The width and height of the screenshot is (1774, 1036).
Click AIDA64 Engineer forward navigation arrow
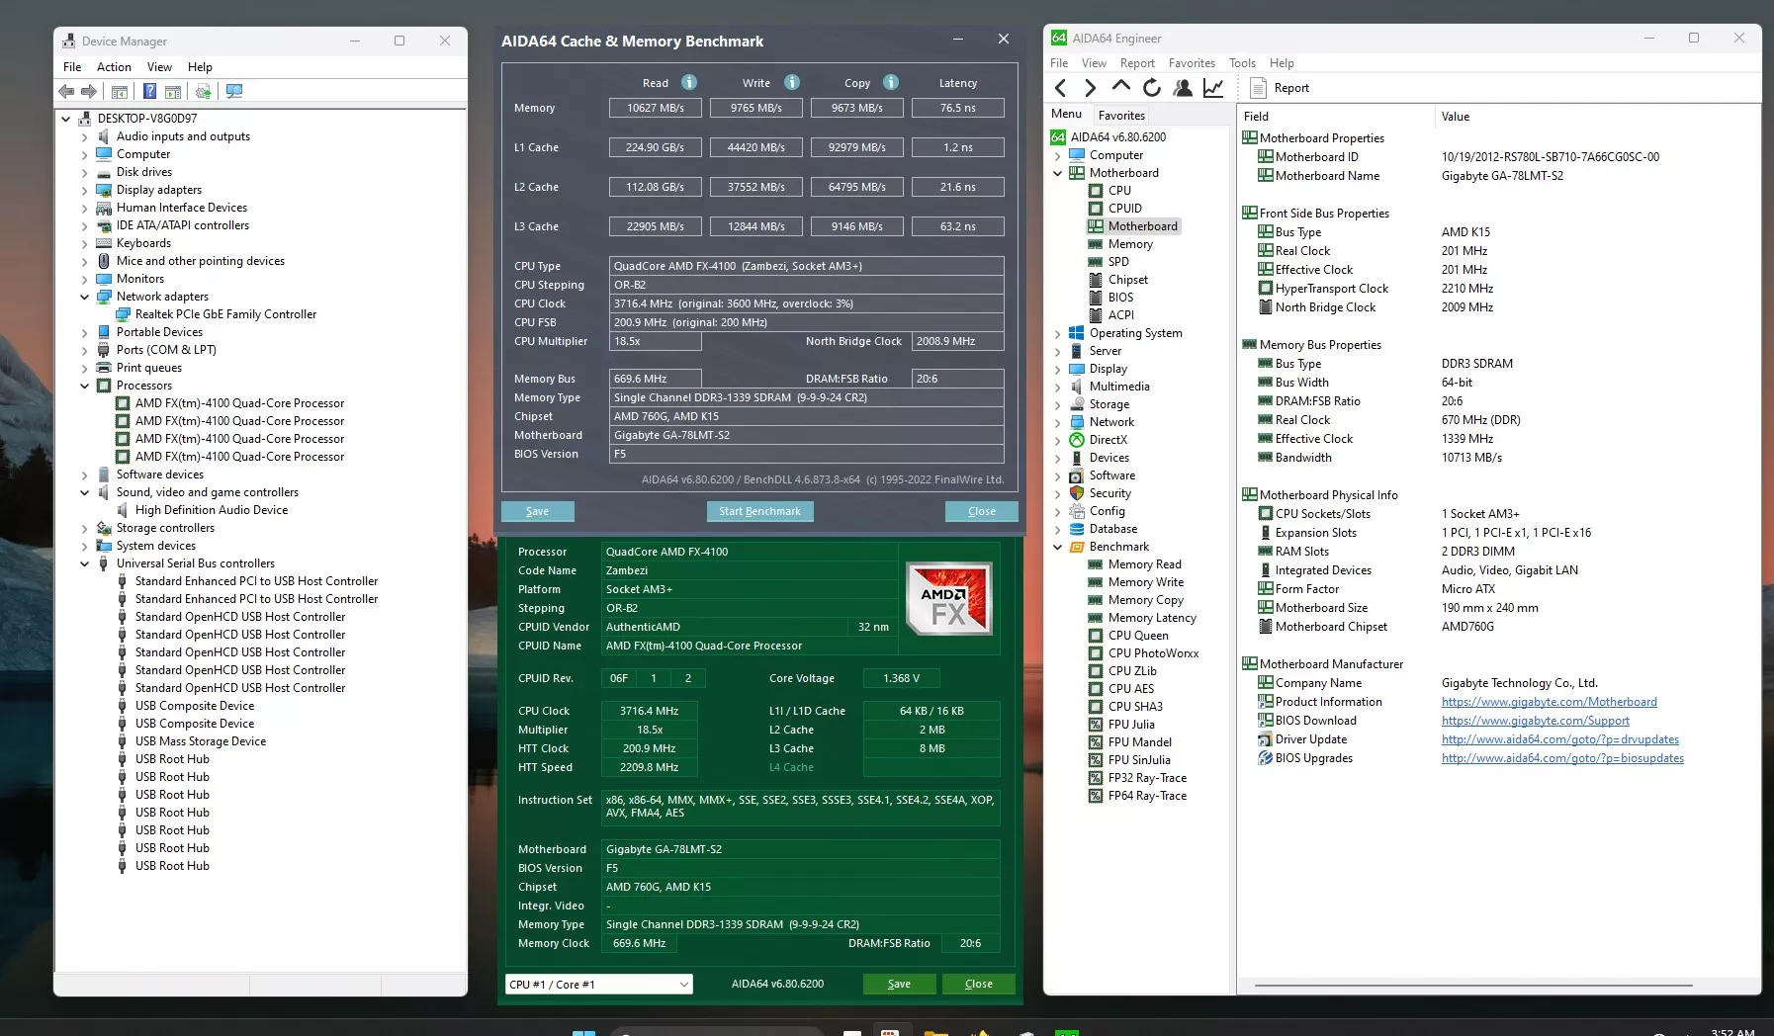coord(1090,88)
